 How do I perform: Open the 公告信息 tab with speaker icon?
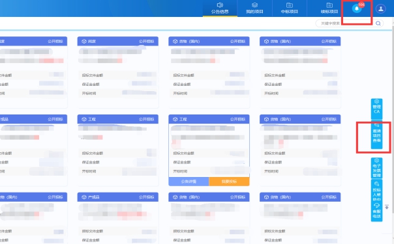220,8
